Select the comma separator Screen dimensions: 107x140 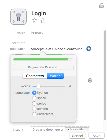(34, 109)
